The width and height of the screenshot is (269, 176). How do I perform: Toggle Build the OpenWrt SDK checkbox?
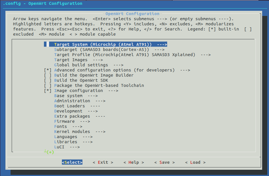tap(48, 81)
